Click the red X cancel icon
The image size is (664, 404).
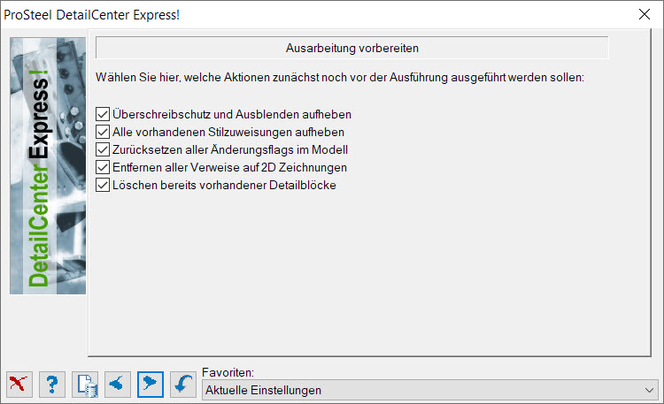(19, 385)
